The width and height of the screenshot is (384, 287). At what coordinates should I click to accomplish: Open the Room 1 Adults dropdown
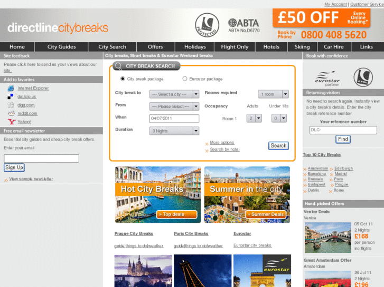point(254,118)
